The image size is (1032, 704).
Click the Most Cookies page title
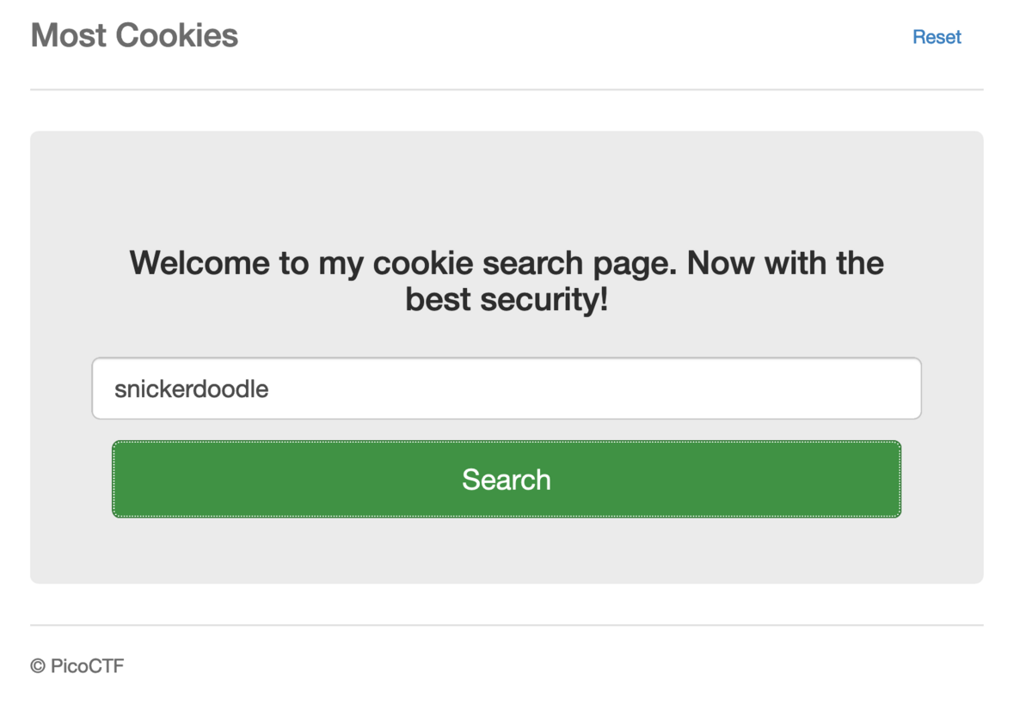[x=134, y=35]
